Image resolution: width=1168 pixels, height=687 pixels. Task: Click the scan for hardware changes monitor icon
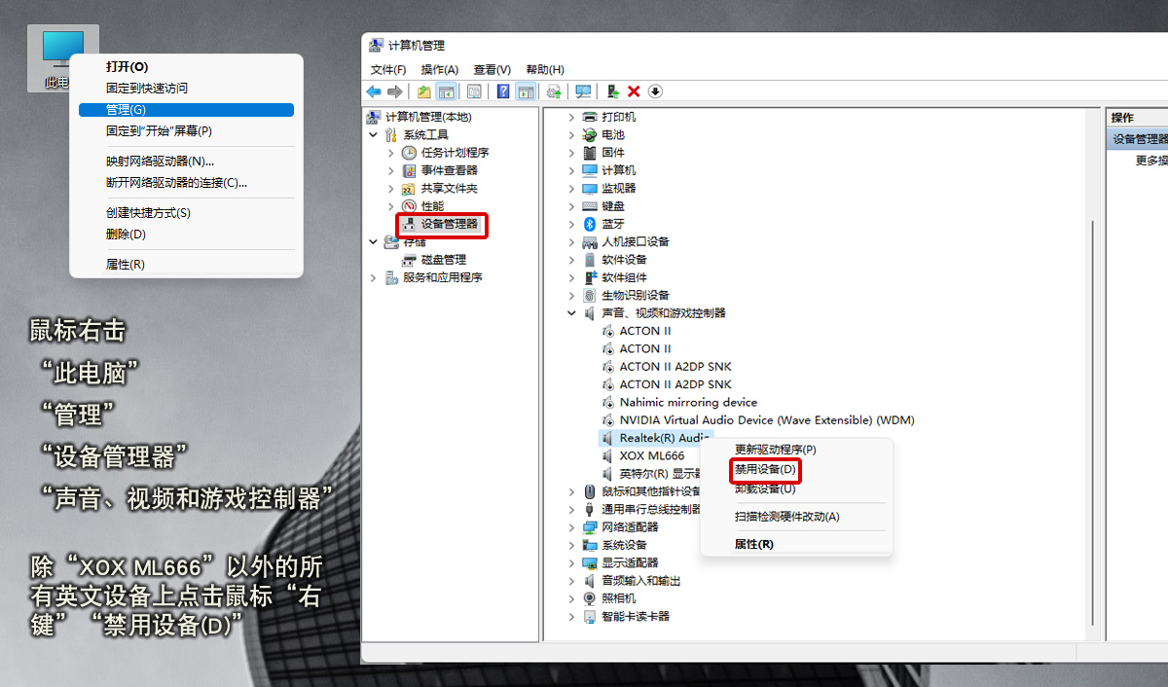coord(583,91)
